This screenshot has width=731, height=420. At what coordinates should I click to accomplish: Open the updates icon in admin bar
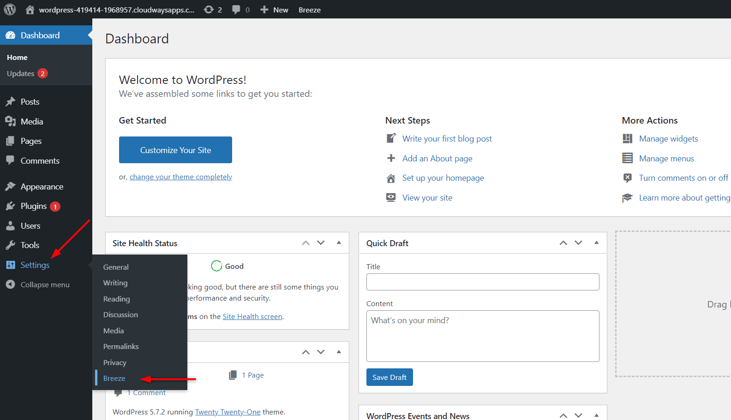[x=209, y=10]
